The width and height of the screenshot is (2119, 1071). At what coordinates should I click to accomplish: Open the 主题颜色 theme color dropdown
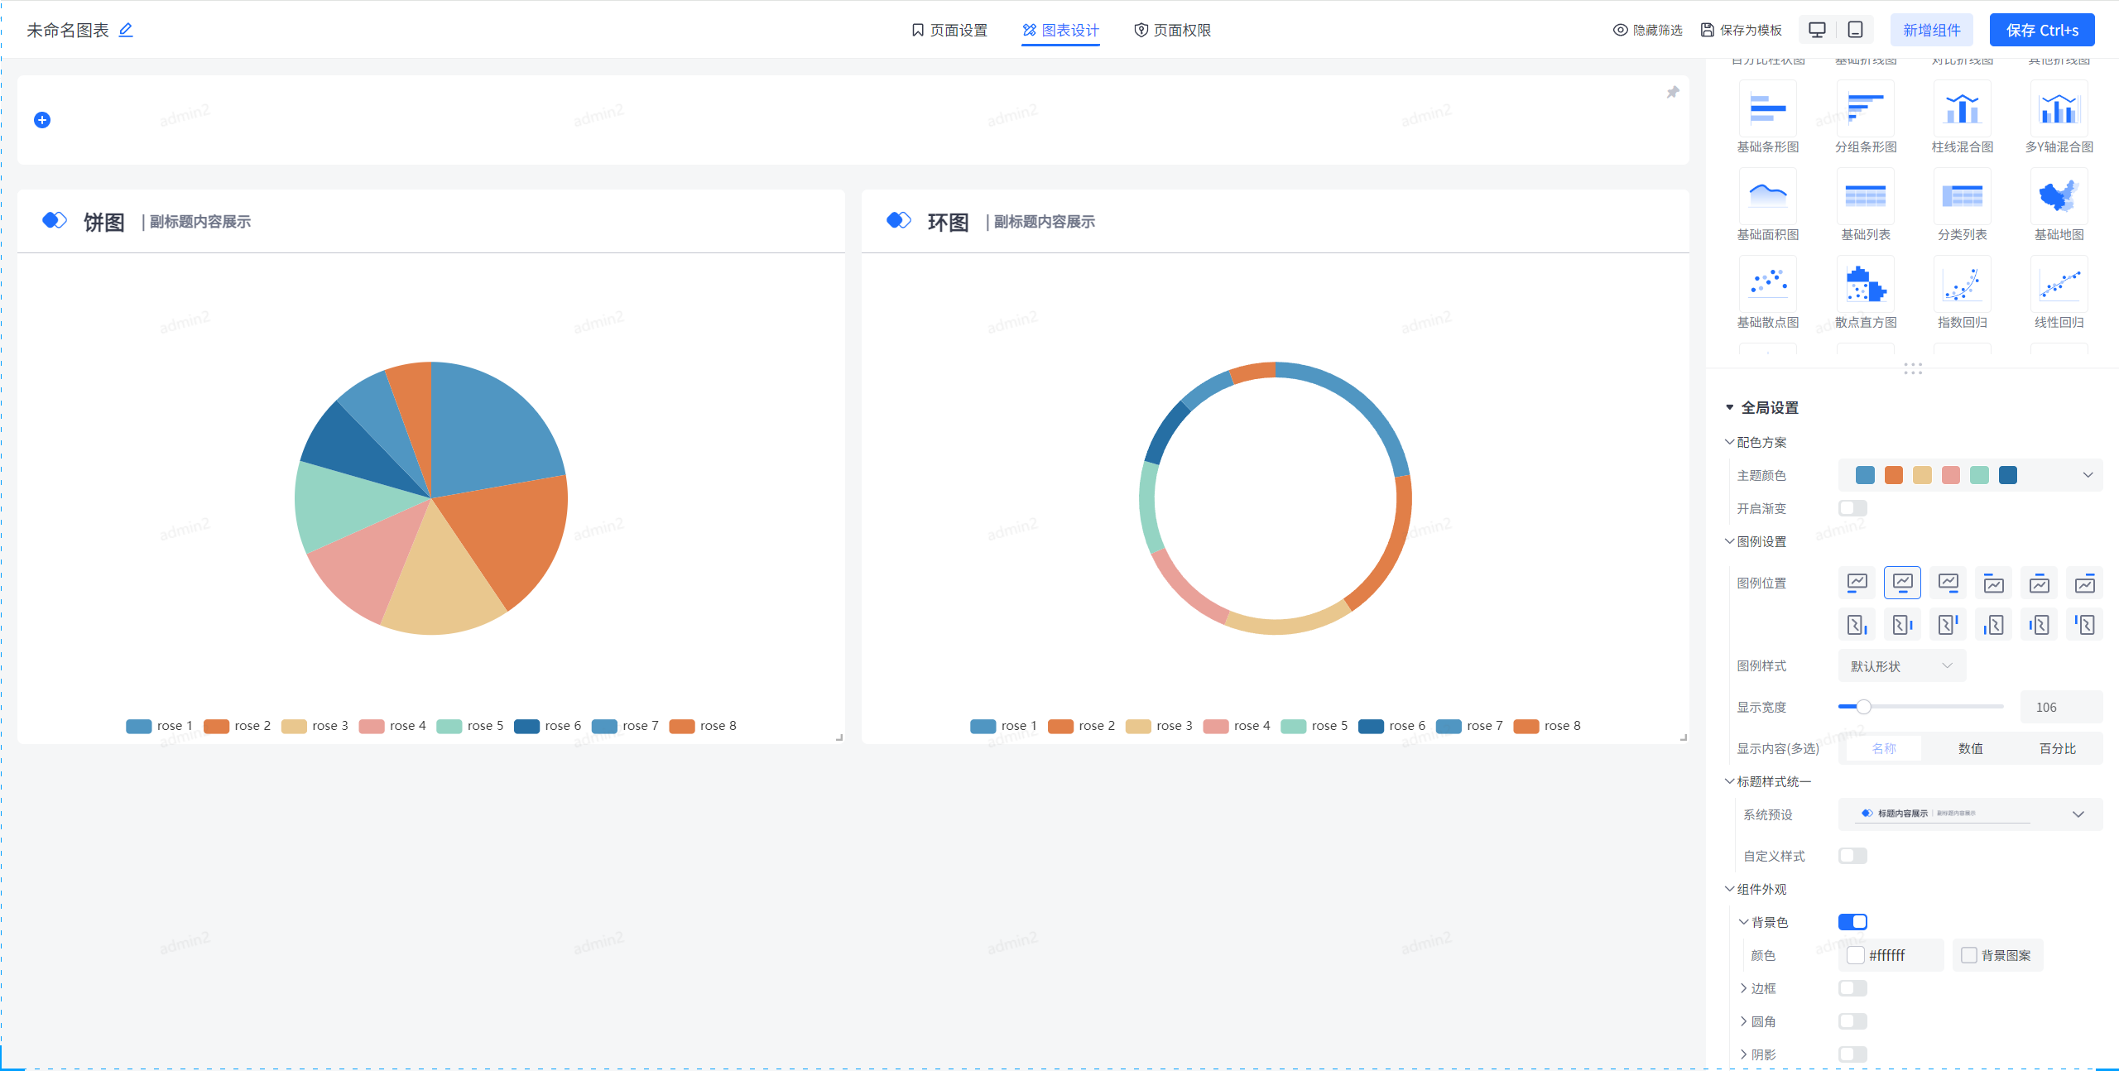2087,475
